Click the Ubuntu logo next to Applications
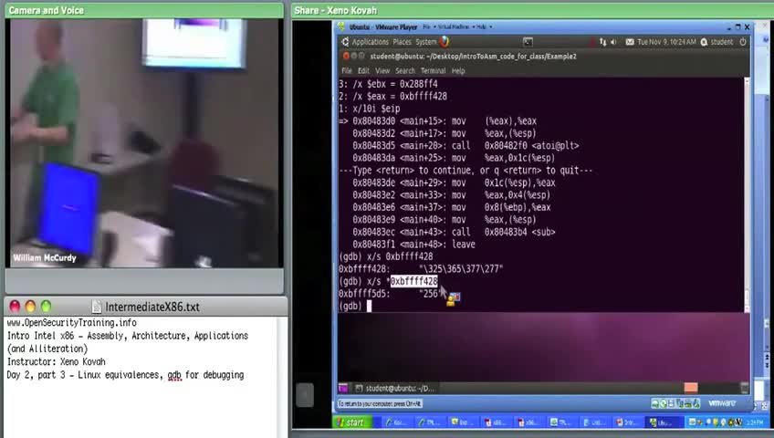 345,42
